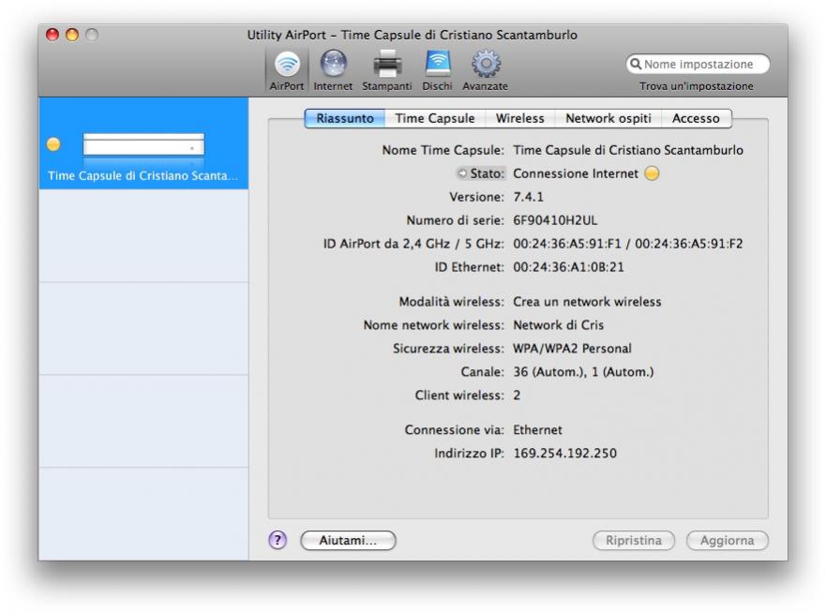Switch to the Riassunto tab
The width and height of the screenshot is (826, 613).
345,118
